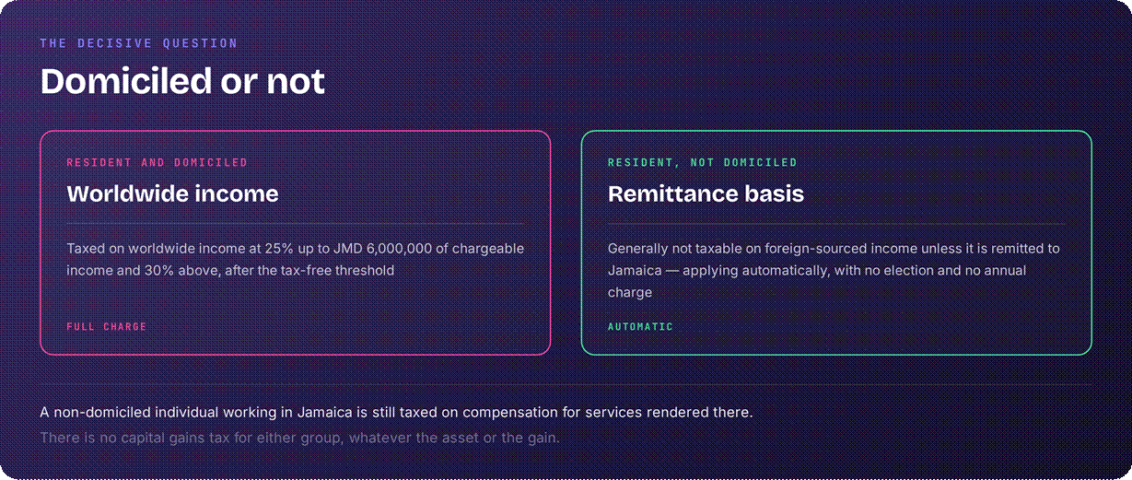1132x480 pixels.
Task: Select the "THE DECISIVE QUESTION" eyebrow label
Action: pyautogui.click(x=139, y=43)
